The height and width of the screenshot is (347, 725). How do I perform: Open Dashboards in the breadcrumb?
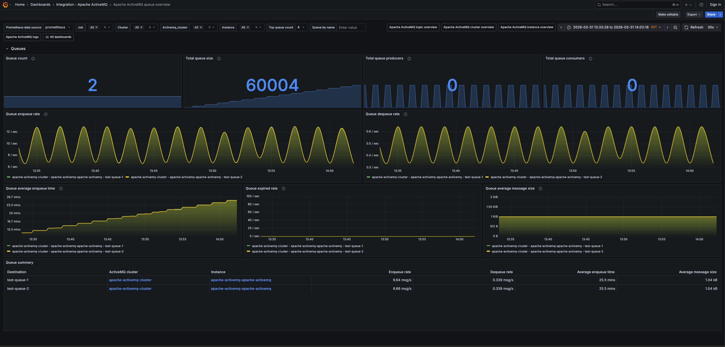coord(40,5)
